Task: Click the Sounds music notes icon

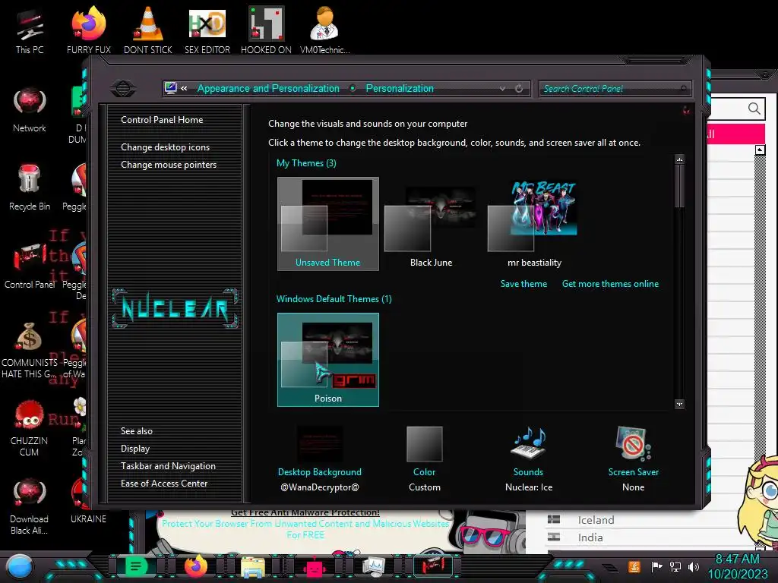Action: [529, 443]
